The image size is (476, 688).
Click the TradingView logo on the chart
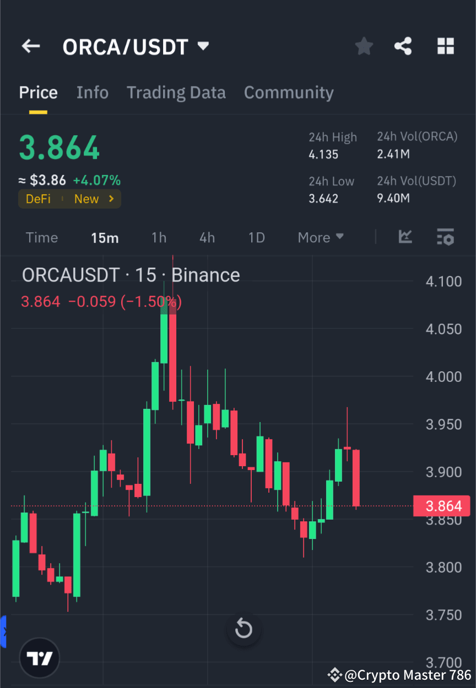(x=39, y=657)
